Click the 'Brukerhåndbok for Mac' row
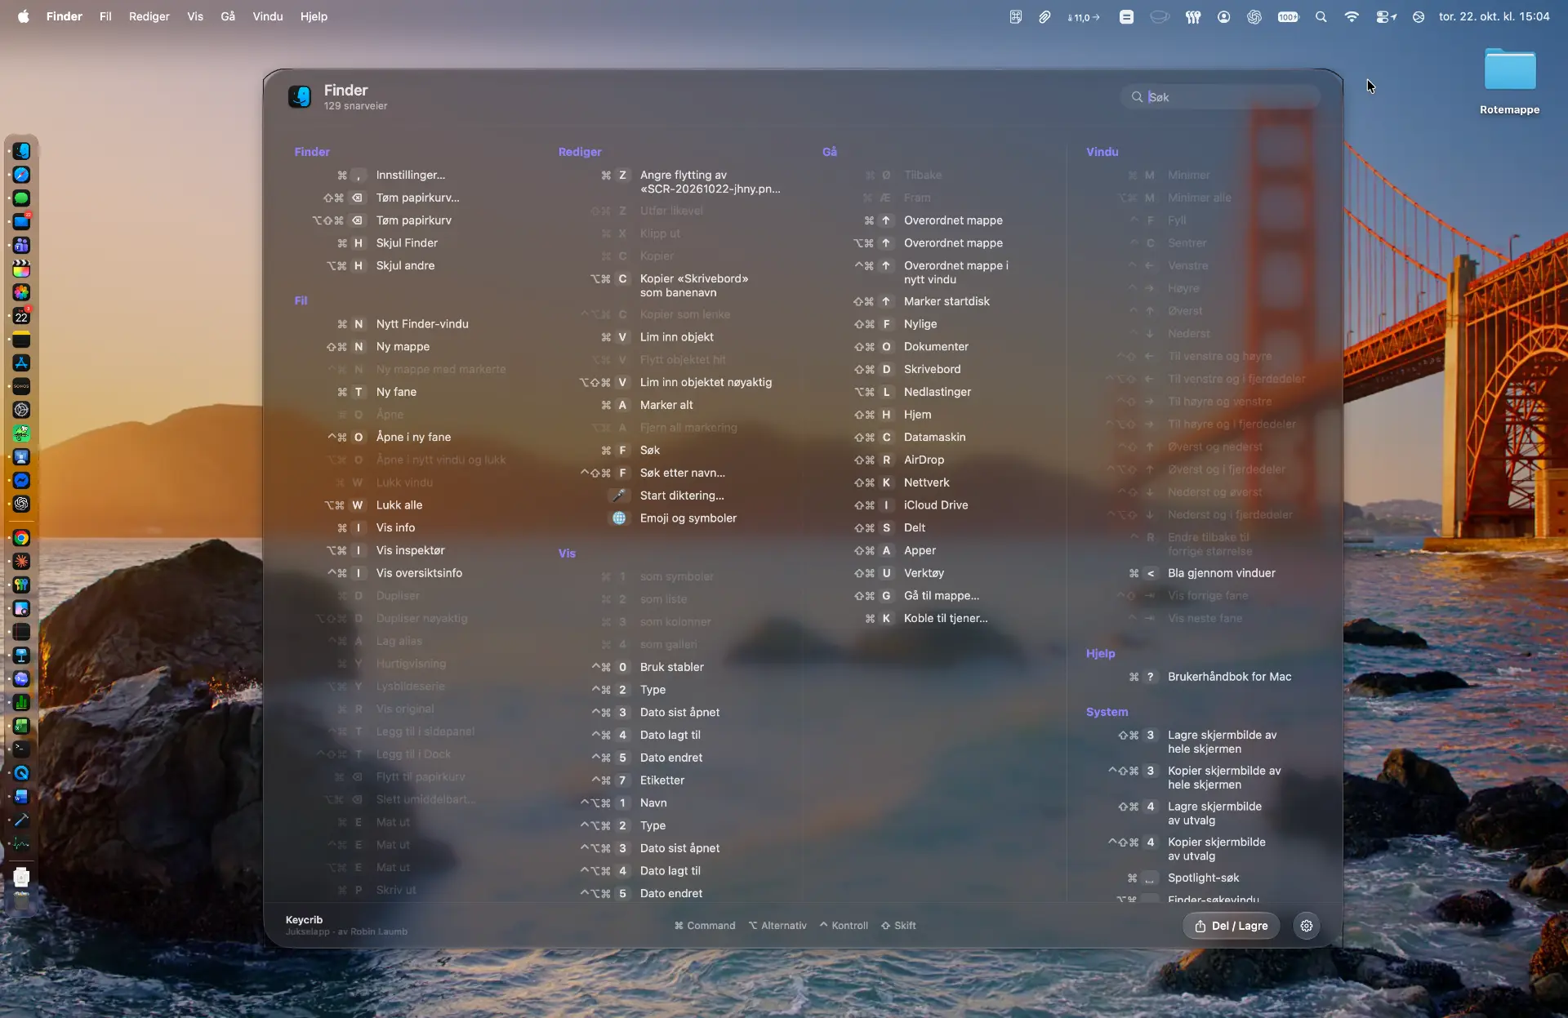The width and height of the screenshot is (1568, 1018). 1210,677
